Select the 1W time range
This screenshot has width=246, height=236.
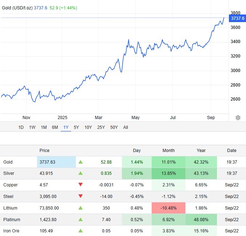[32, 127]
